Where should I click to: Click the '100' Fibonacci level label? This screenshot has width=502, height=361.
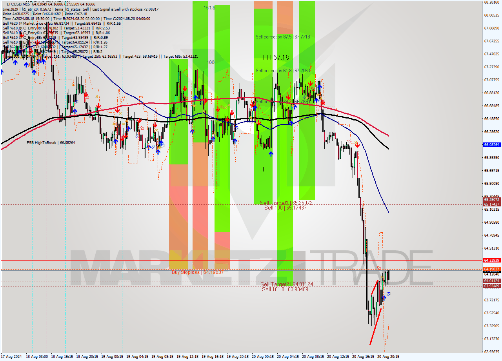pyautogui.click(x=211, y=62)
